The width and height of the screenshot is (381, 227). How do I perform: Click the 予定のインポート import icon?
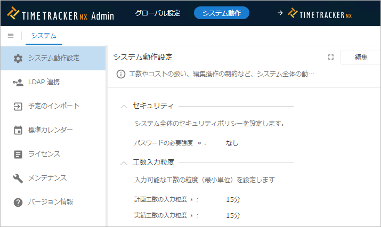tap(18, 106)
